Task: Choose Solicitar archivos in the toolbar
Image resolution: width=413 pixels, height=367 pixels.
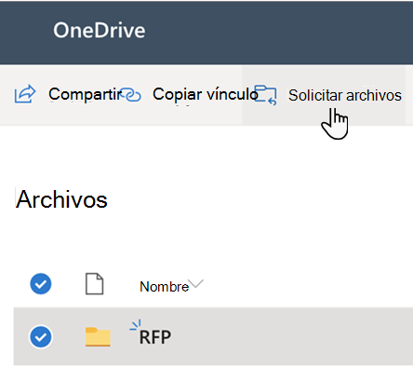Action: pyautogui.click(x=345, y=95)
